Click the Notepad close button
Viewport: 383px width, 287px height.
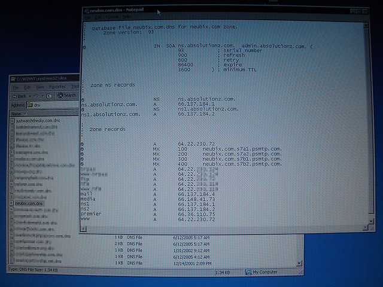tap(365, 11)
